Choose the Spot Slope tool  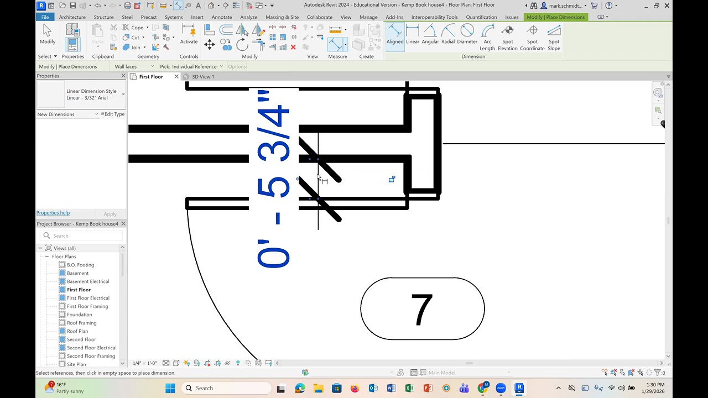pyautogui.click(x=554, y=38)
